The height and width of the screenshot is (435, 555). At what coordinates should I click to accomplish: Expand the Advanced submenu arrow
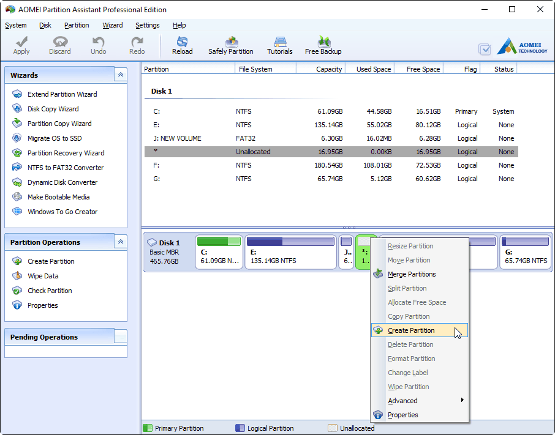point(462,400)
